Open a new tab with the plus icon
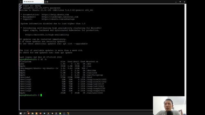Screen dimensions: 205x115 point(47,2)
